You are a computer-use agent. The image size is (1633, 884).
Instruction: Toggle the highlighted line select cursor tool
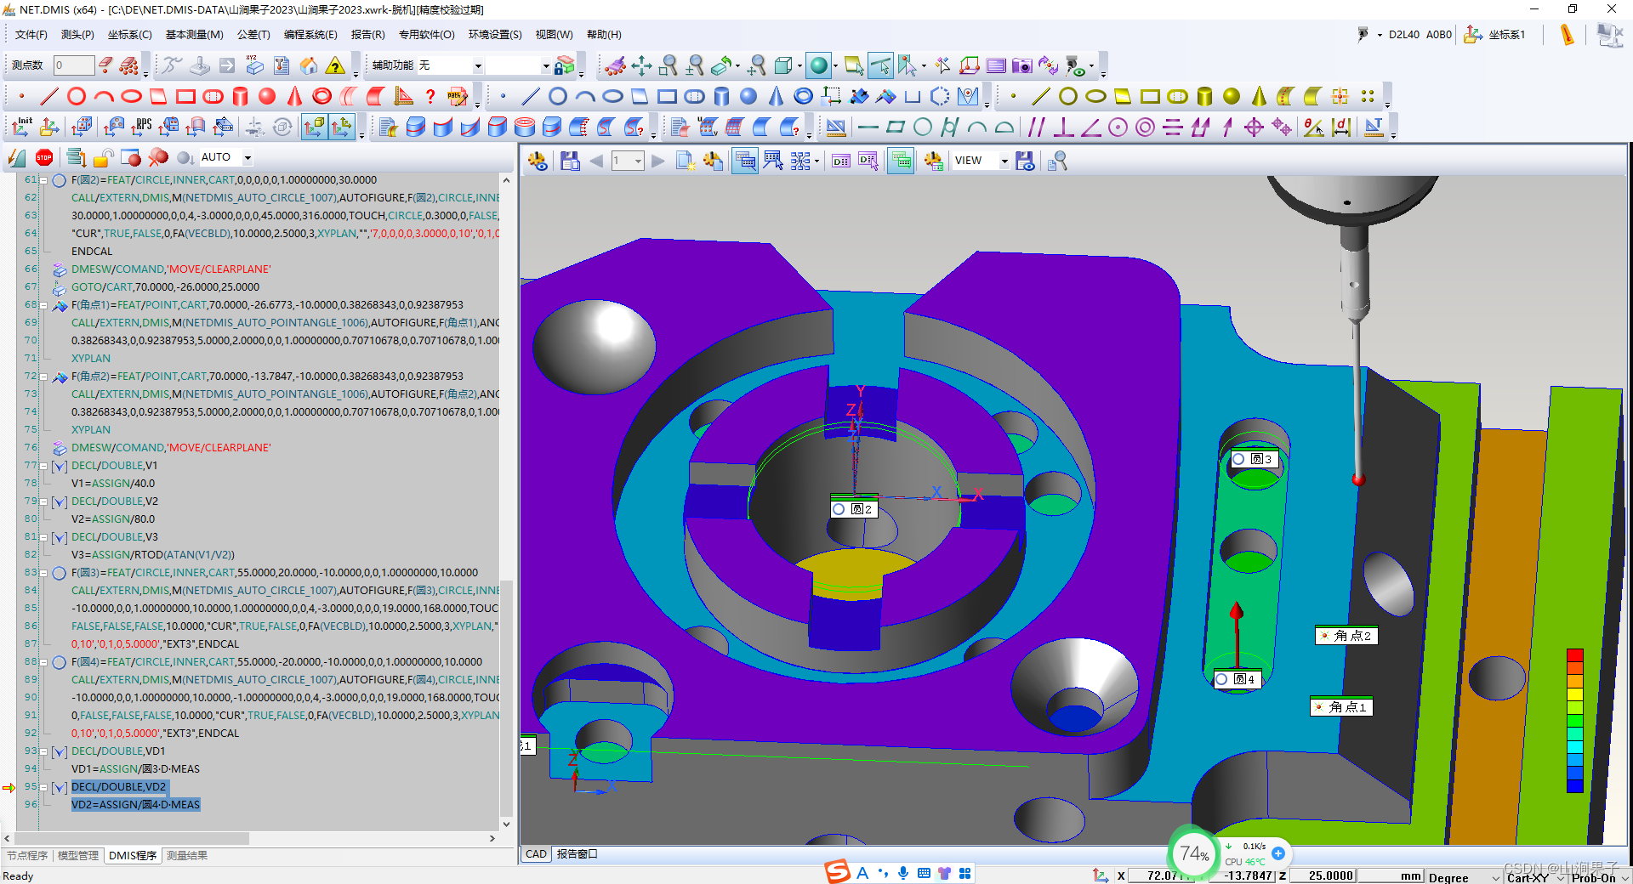point(880,65)
